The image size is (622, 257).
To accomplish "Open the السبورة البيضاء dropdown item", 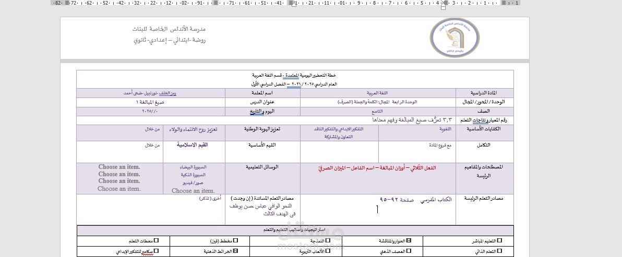I will point(193,167).
